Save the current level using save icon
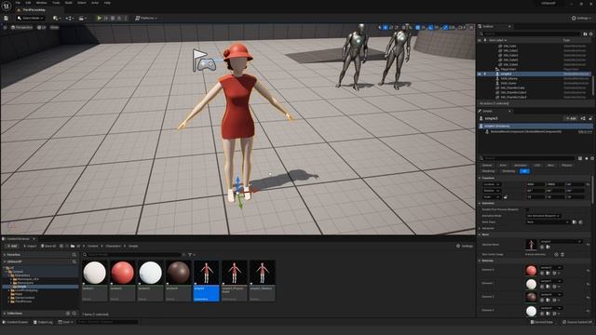596x335 pixels. click(x=6, y=19)
